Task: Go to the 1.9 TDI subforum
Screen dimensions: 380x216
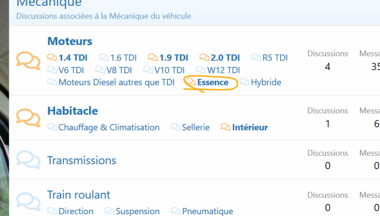Action: click(173, 58)
